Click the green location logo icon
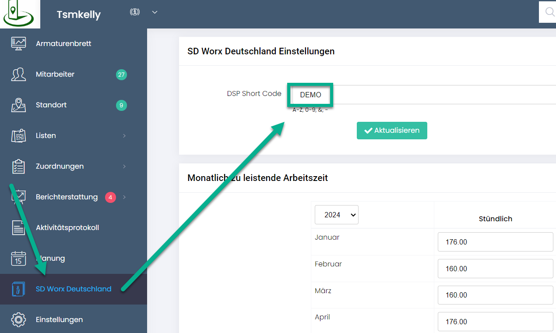Screen dimensions: 556x333 18,14
